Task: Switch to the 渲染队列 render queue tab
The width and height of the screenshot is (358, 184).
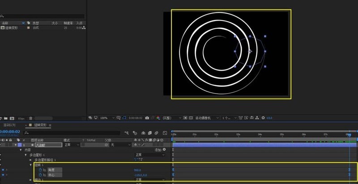Action: pos(9,125)
